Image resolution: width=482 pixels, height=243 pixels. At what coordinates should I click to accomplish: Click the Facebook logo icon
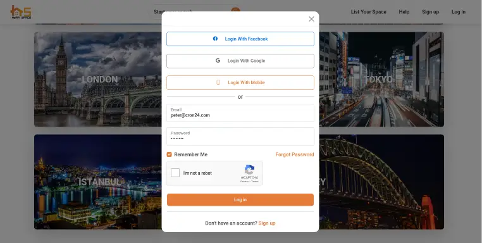pos(215,39)
